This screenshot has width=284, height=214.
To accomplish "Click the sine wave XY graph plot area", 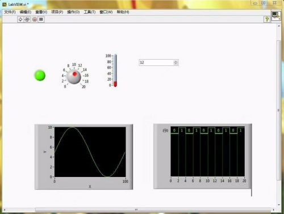I will pos(90,152).
